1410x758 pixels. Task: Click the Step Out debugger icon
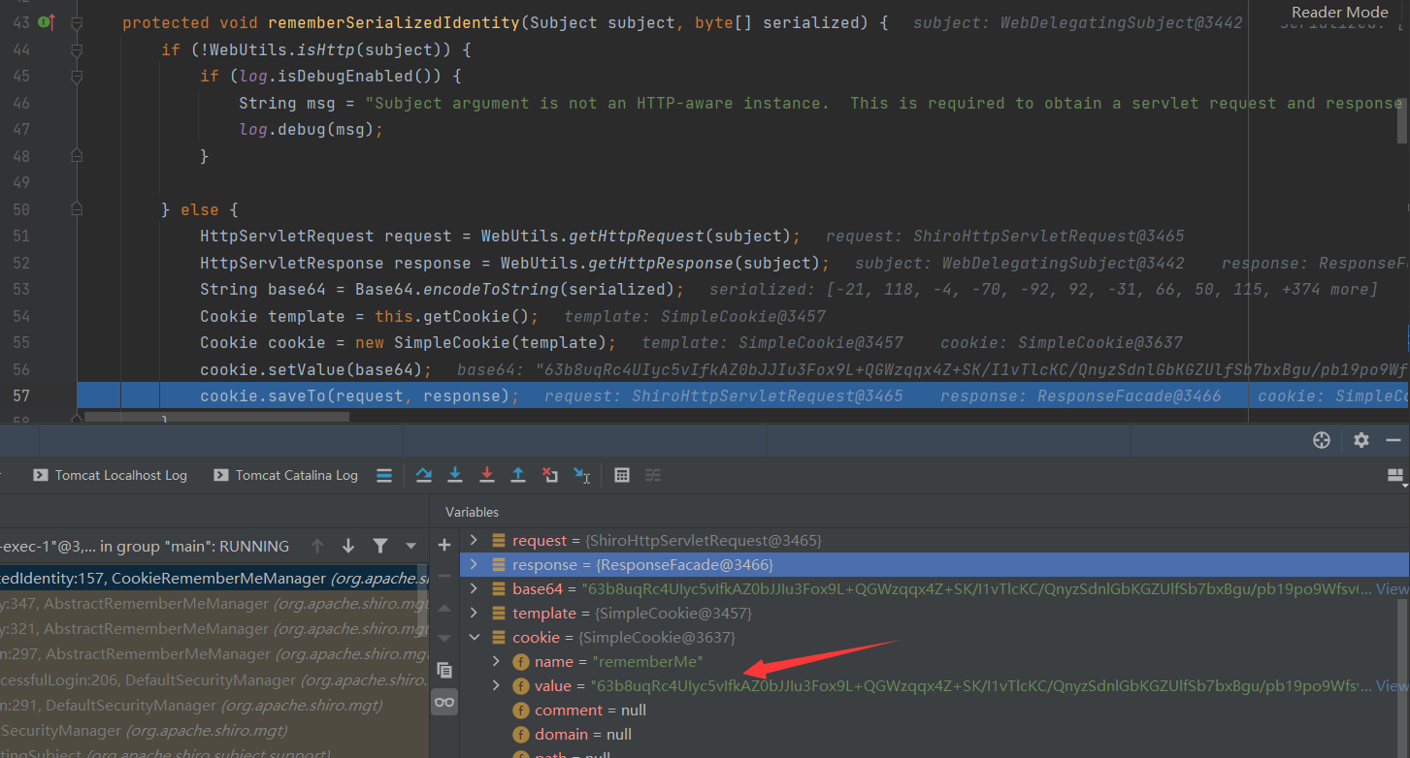(518, 475)
